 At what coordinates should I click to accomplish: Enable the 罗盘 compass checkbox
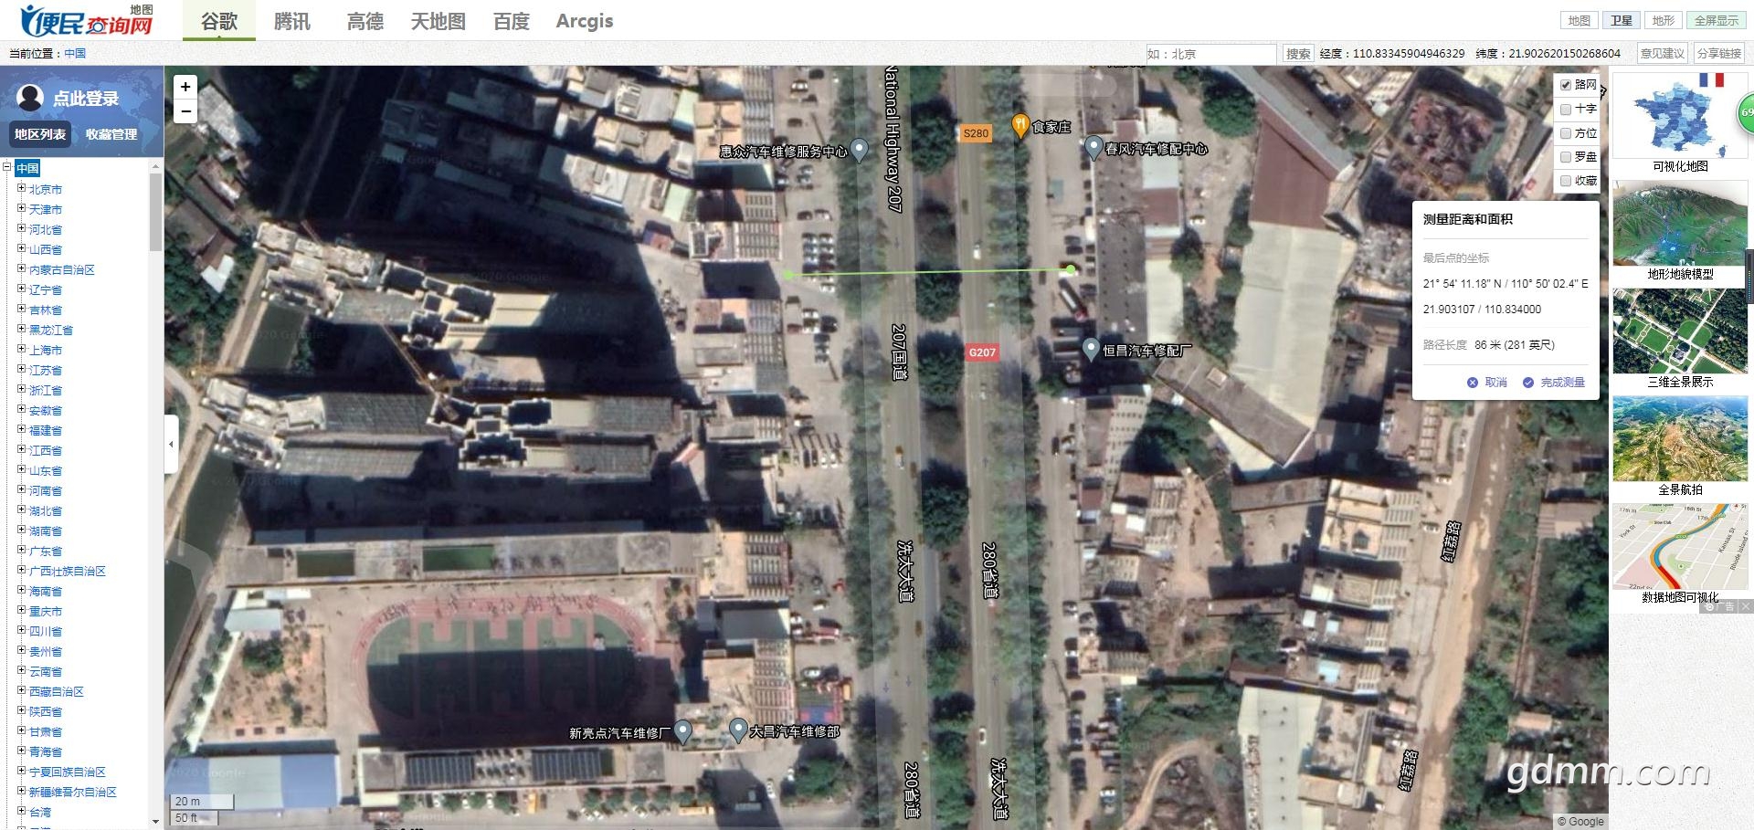[1566, 157]
